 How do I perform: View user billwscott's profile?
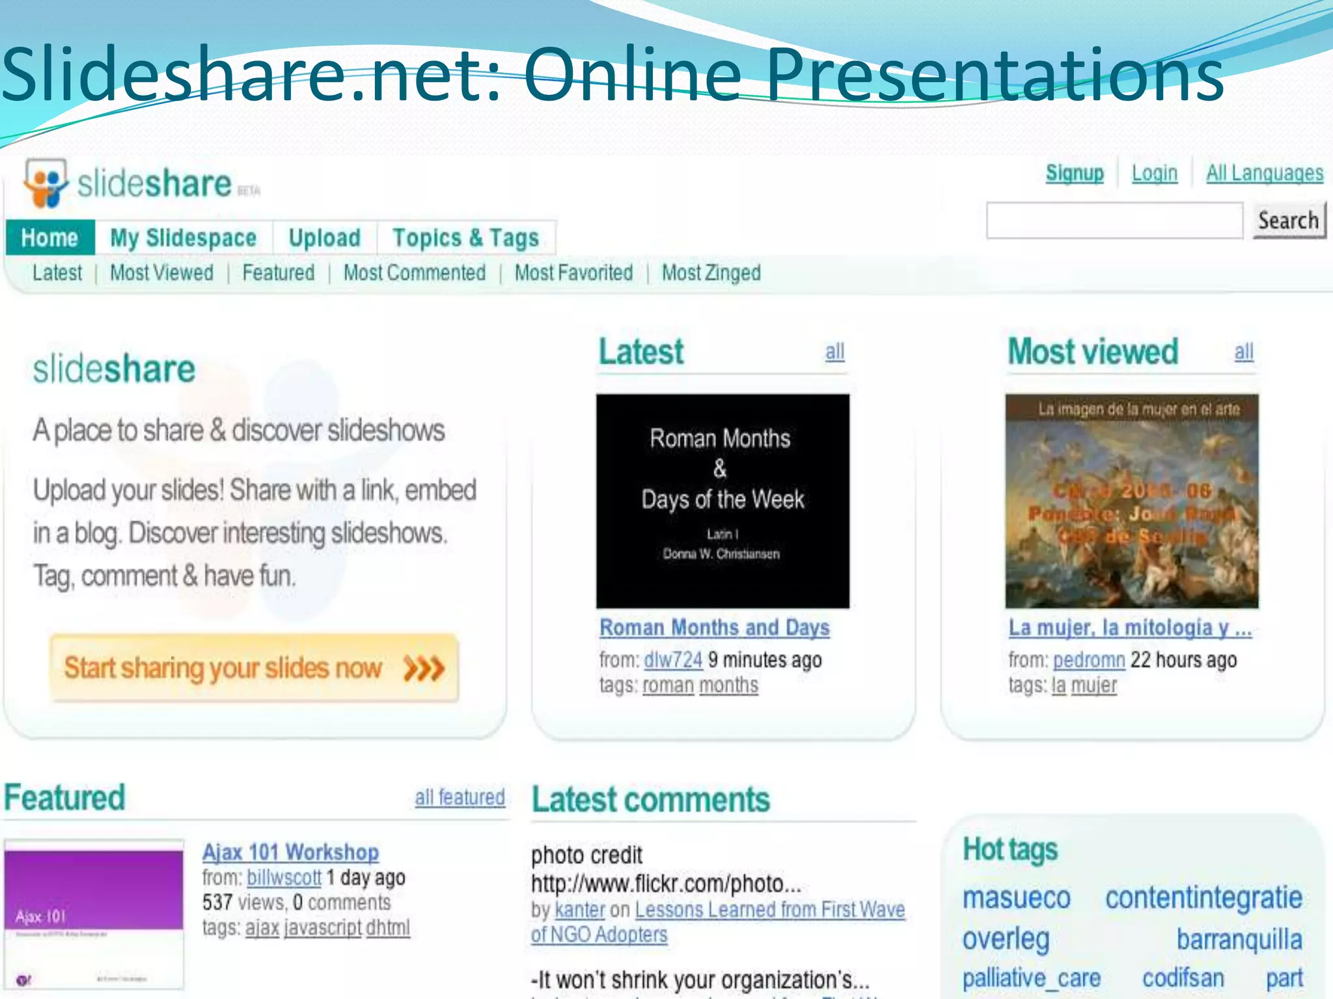(284, 877)
